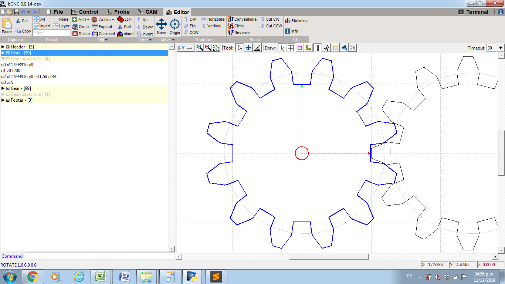The width and height of the screenshot is (505, 284).
Task: Fit drawing to the view
Action: coord(216,48)
